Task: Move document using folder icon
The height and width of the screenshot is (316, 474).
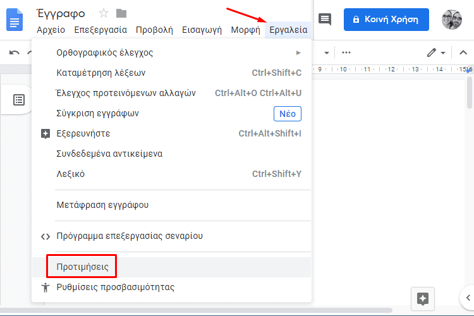Action: [x=121, y=13]
